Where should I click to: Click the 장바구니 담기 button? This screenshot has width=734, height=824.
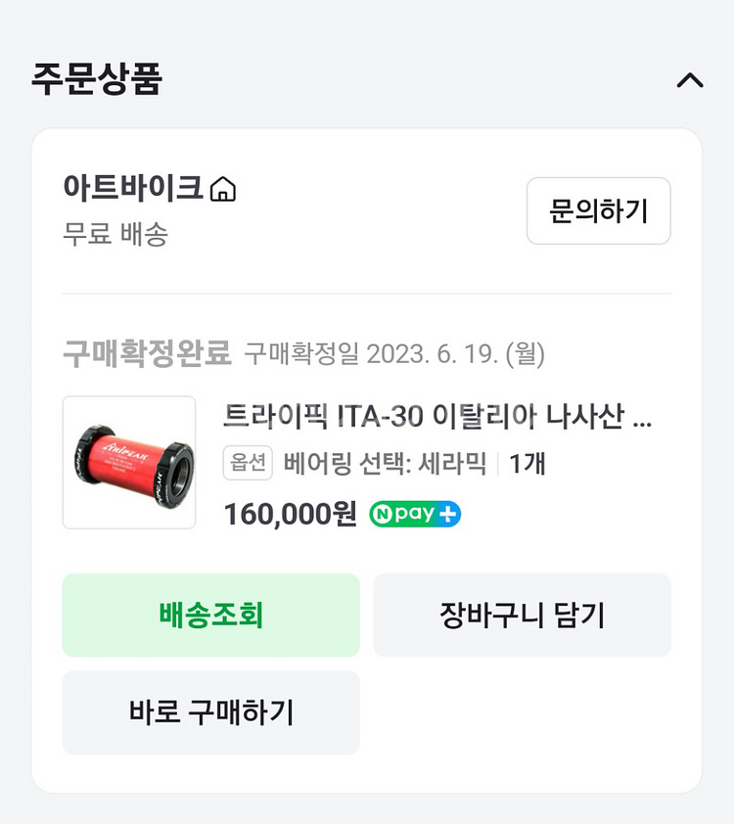point(523,615)
